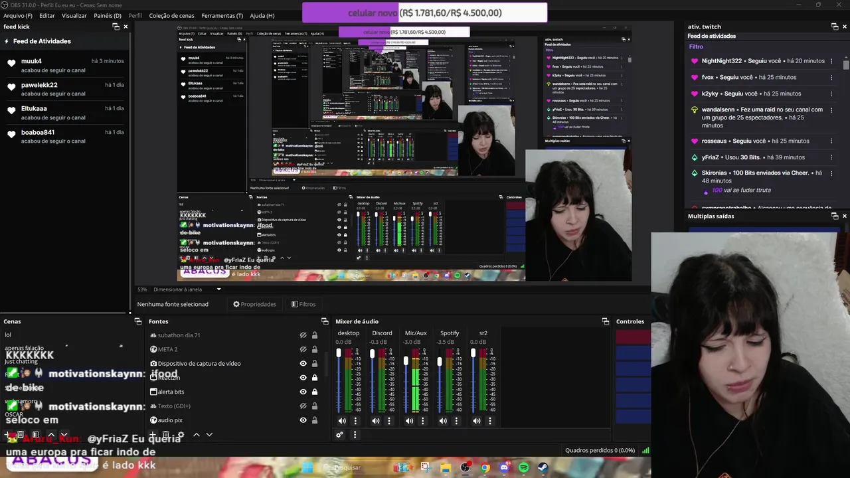The width and height of the screenshot is (850, 478).
Task: Undock the Fontes panel
Action: pyautogui.click(x=326, y=321)
